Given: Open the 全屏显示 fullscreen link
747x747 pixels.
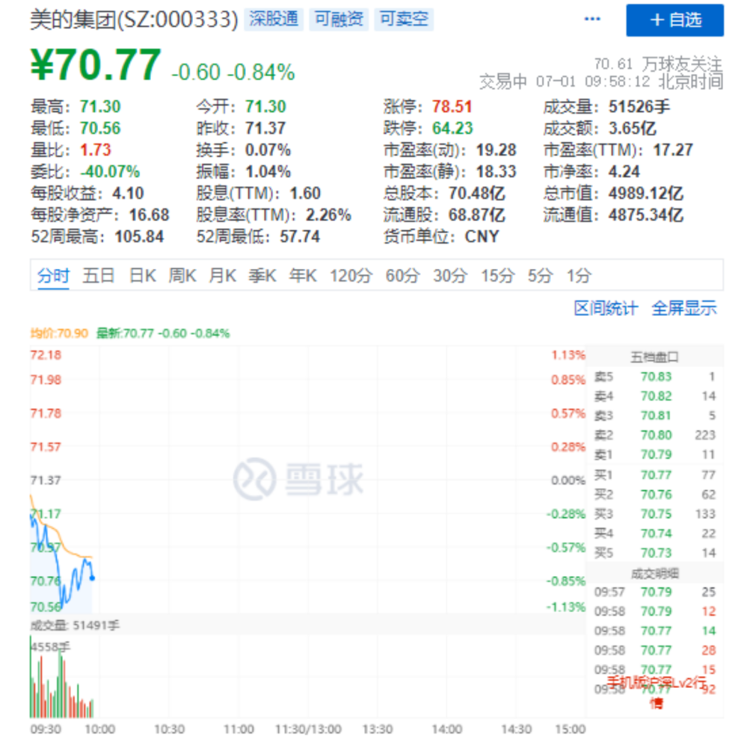Looking at the screenshot, I should click(x=684, y=309).
